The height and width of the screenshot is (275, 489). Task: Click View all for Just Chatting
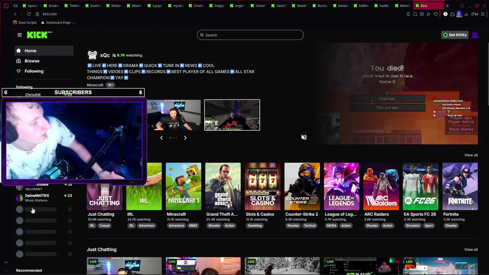point(471,250)
